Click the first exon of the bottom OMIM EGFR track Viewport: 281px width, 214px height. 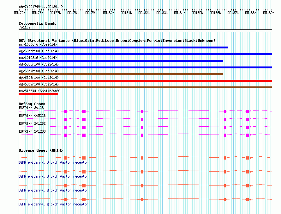(x=66, y=200)
